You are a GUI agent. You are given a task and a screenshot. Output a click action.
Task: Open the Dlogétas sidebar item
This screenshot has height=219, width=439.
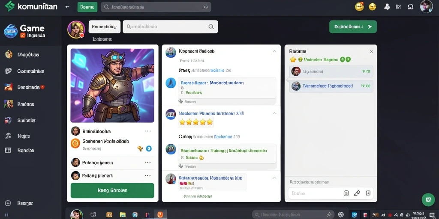[28, 54]
